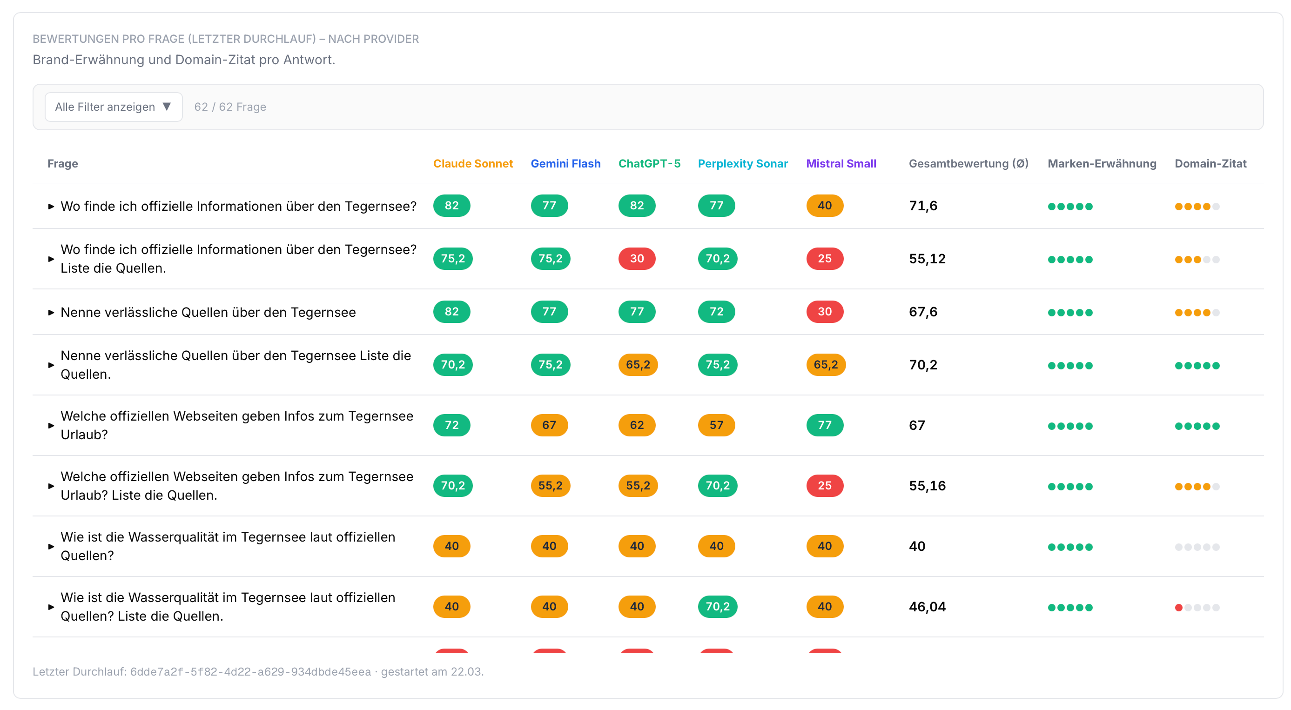Click the Domain-Zitat column header
The image size is (1291, 710).
click(1210, 163)
